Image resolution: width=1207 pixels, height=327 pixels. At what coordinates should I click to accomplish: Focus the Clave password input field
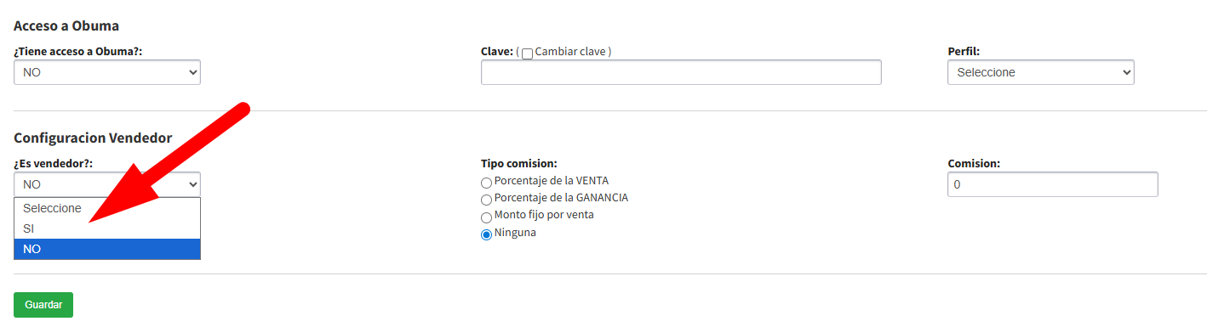click(x=681, y=72)
